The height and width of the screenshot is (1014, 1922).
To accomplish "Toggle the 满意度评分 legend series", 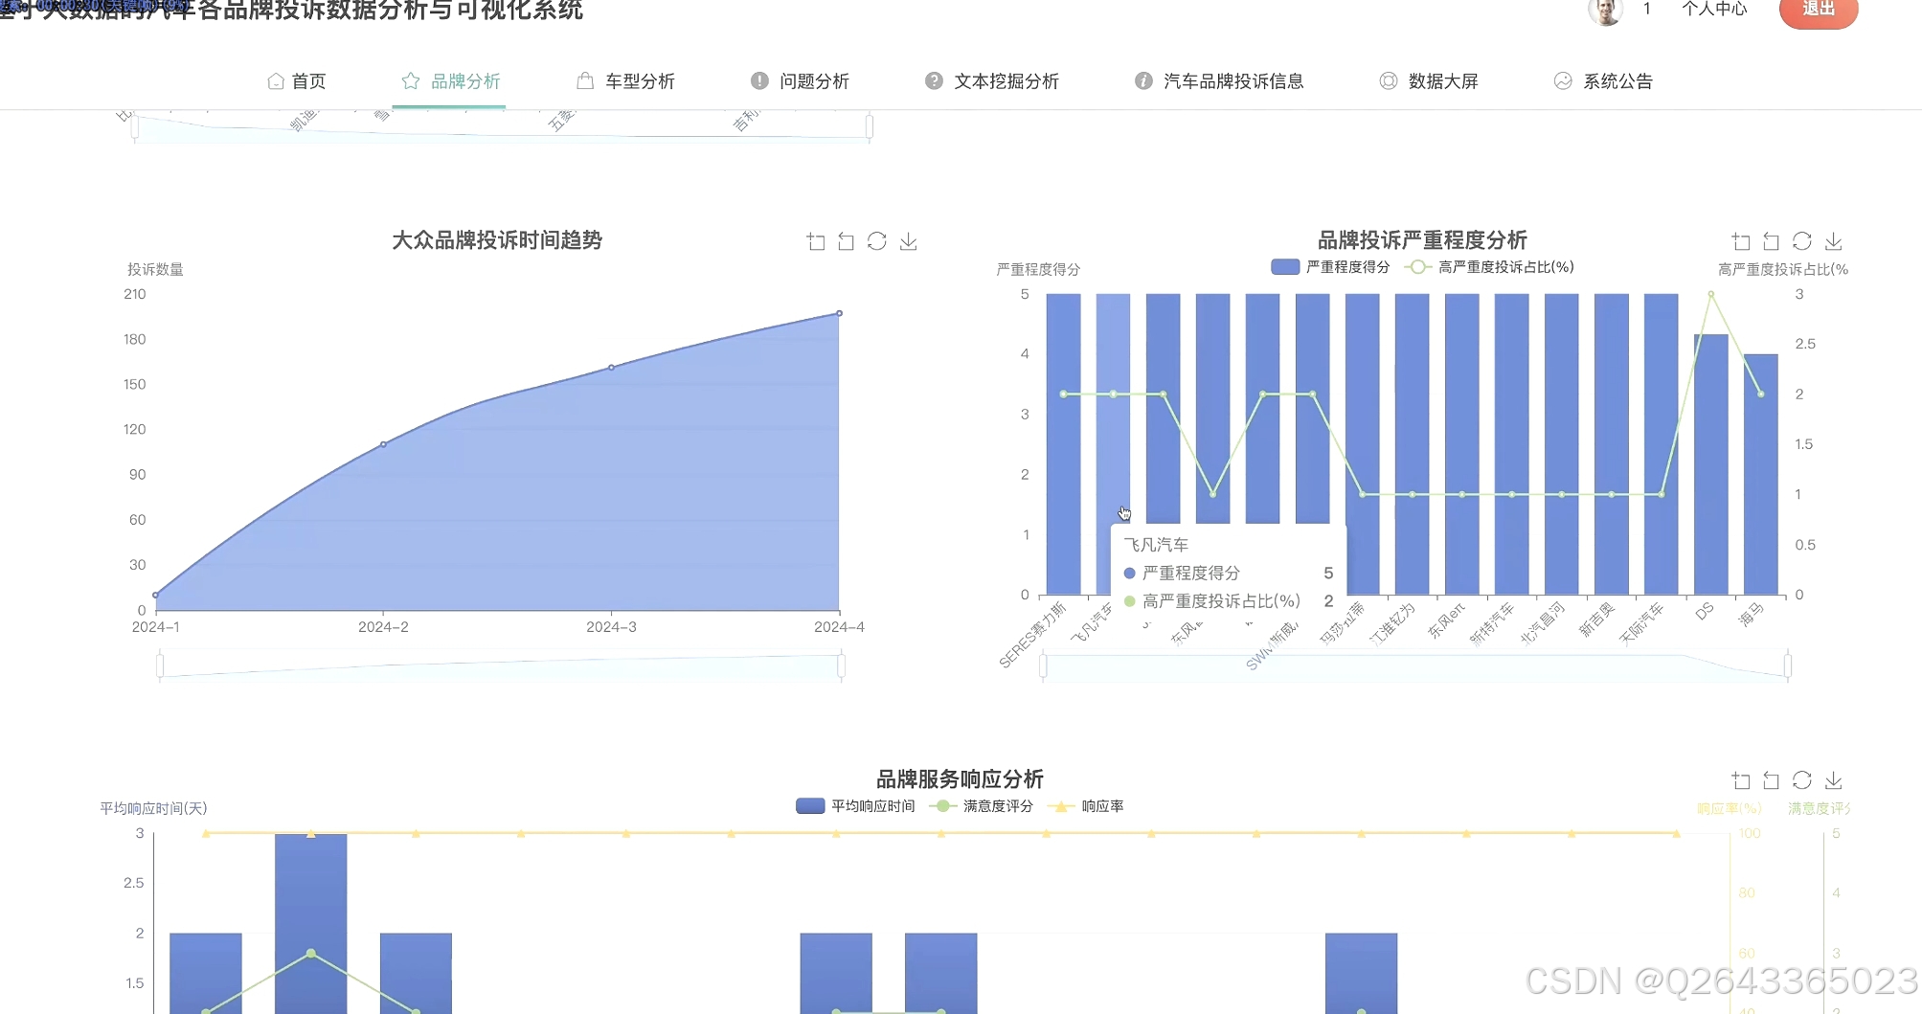I will tap(981, 806).
